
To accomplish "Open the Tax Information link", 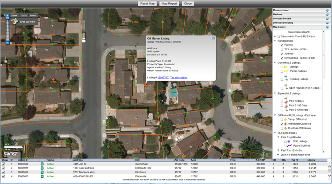I will pyautogui.click(x=178, y=77).
